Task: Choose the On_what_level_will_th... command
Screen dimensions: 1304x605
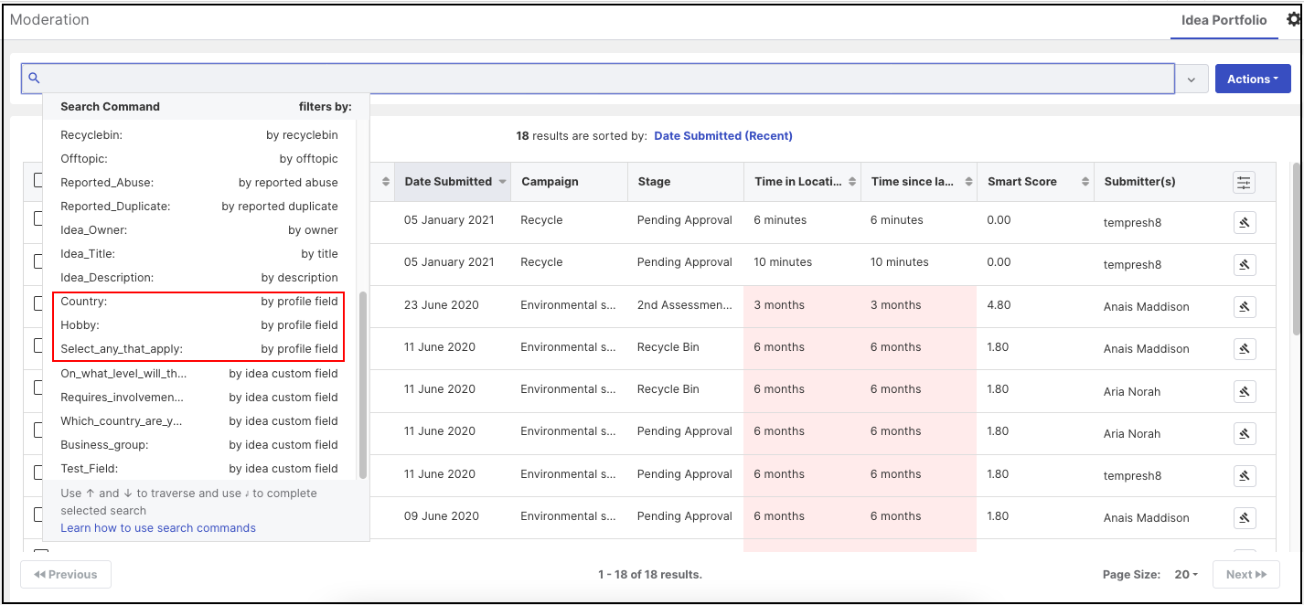Action: (x=199, y=374)
